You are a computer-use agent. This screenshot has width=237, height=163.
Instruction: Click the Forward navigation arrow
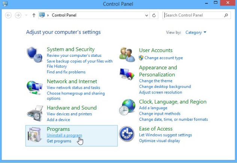click(18, 15)
